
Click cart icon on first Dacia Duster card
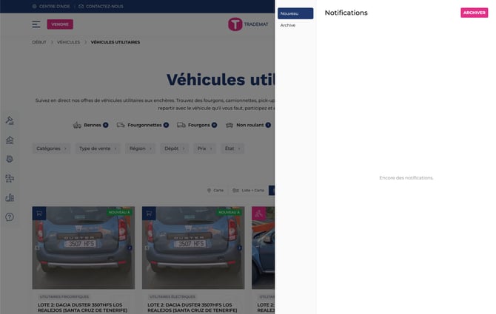click(x=39, y=214)
